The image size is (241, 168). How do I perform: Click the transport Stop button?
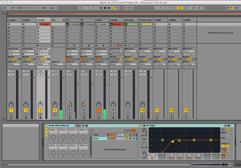coord(105,8)
